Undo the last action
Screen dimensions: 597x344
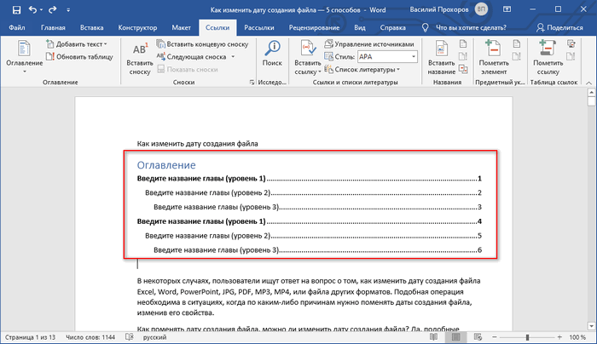click(x=32, y=10)
